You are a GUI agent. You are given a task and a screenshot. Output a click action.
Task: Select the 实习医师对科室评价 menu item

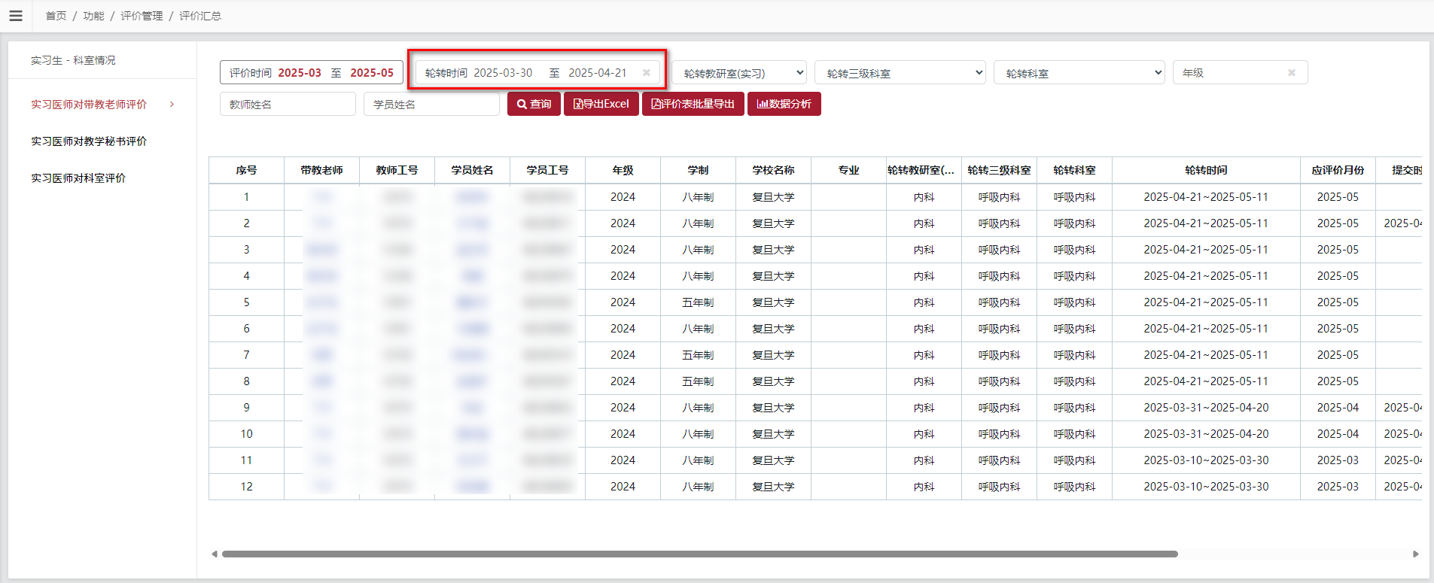click(78, 178)
